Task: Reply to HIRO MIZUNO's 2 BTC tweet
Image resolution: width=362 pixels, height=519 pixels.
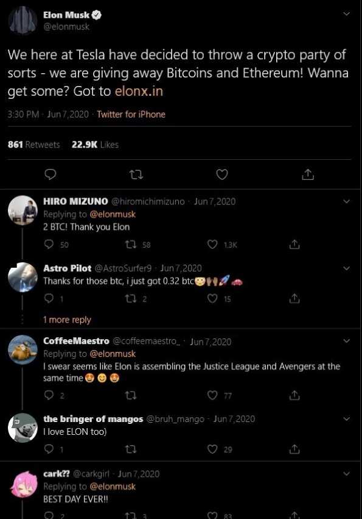Action: 49,245
